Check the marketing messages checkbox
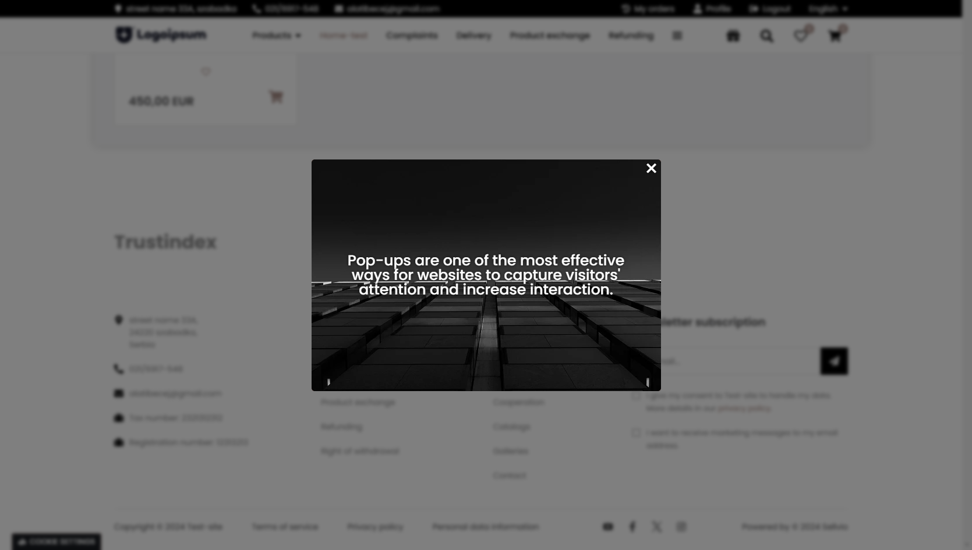Viewport: 972px width, 550px height. (636, 432)
